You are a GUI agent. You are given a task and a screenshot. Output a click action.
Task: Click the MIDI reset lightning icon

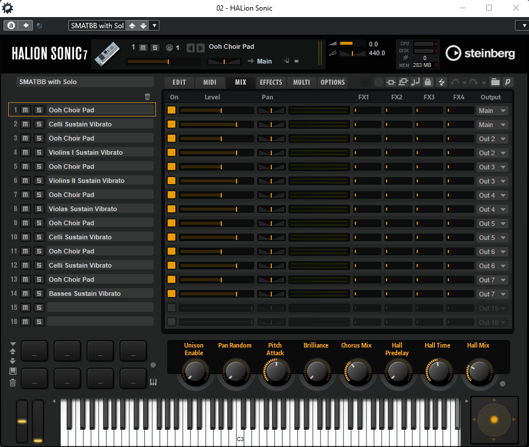click(441, 82)
